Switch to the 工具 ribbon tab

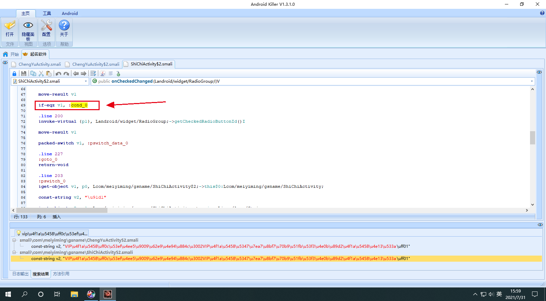[x=47, y=14]
